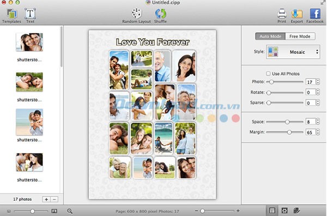The height and width of the screenshot is (216, 327).
Task: Click the Photo stepper arrows
Action: (x=318, y=82)
